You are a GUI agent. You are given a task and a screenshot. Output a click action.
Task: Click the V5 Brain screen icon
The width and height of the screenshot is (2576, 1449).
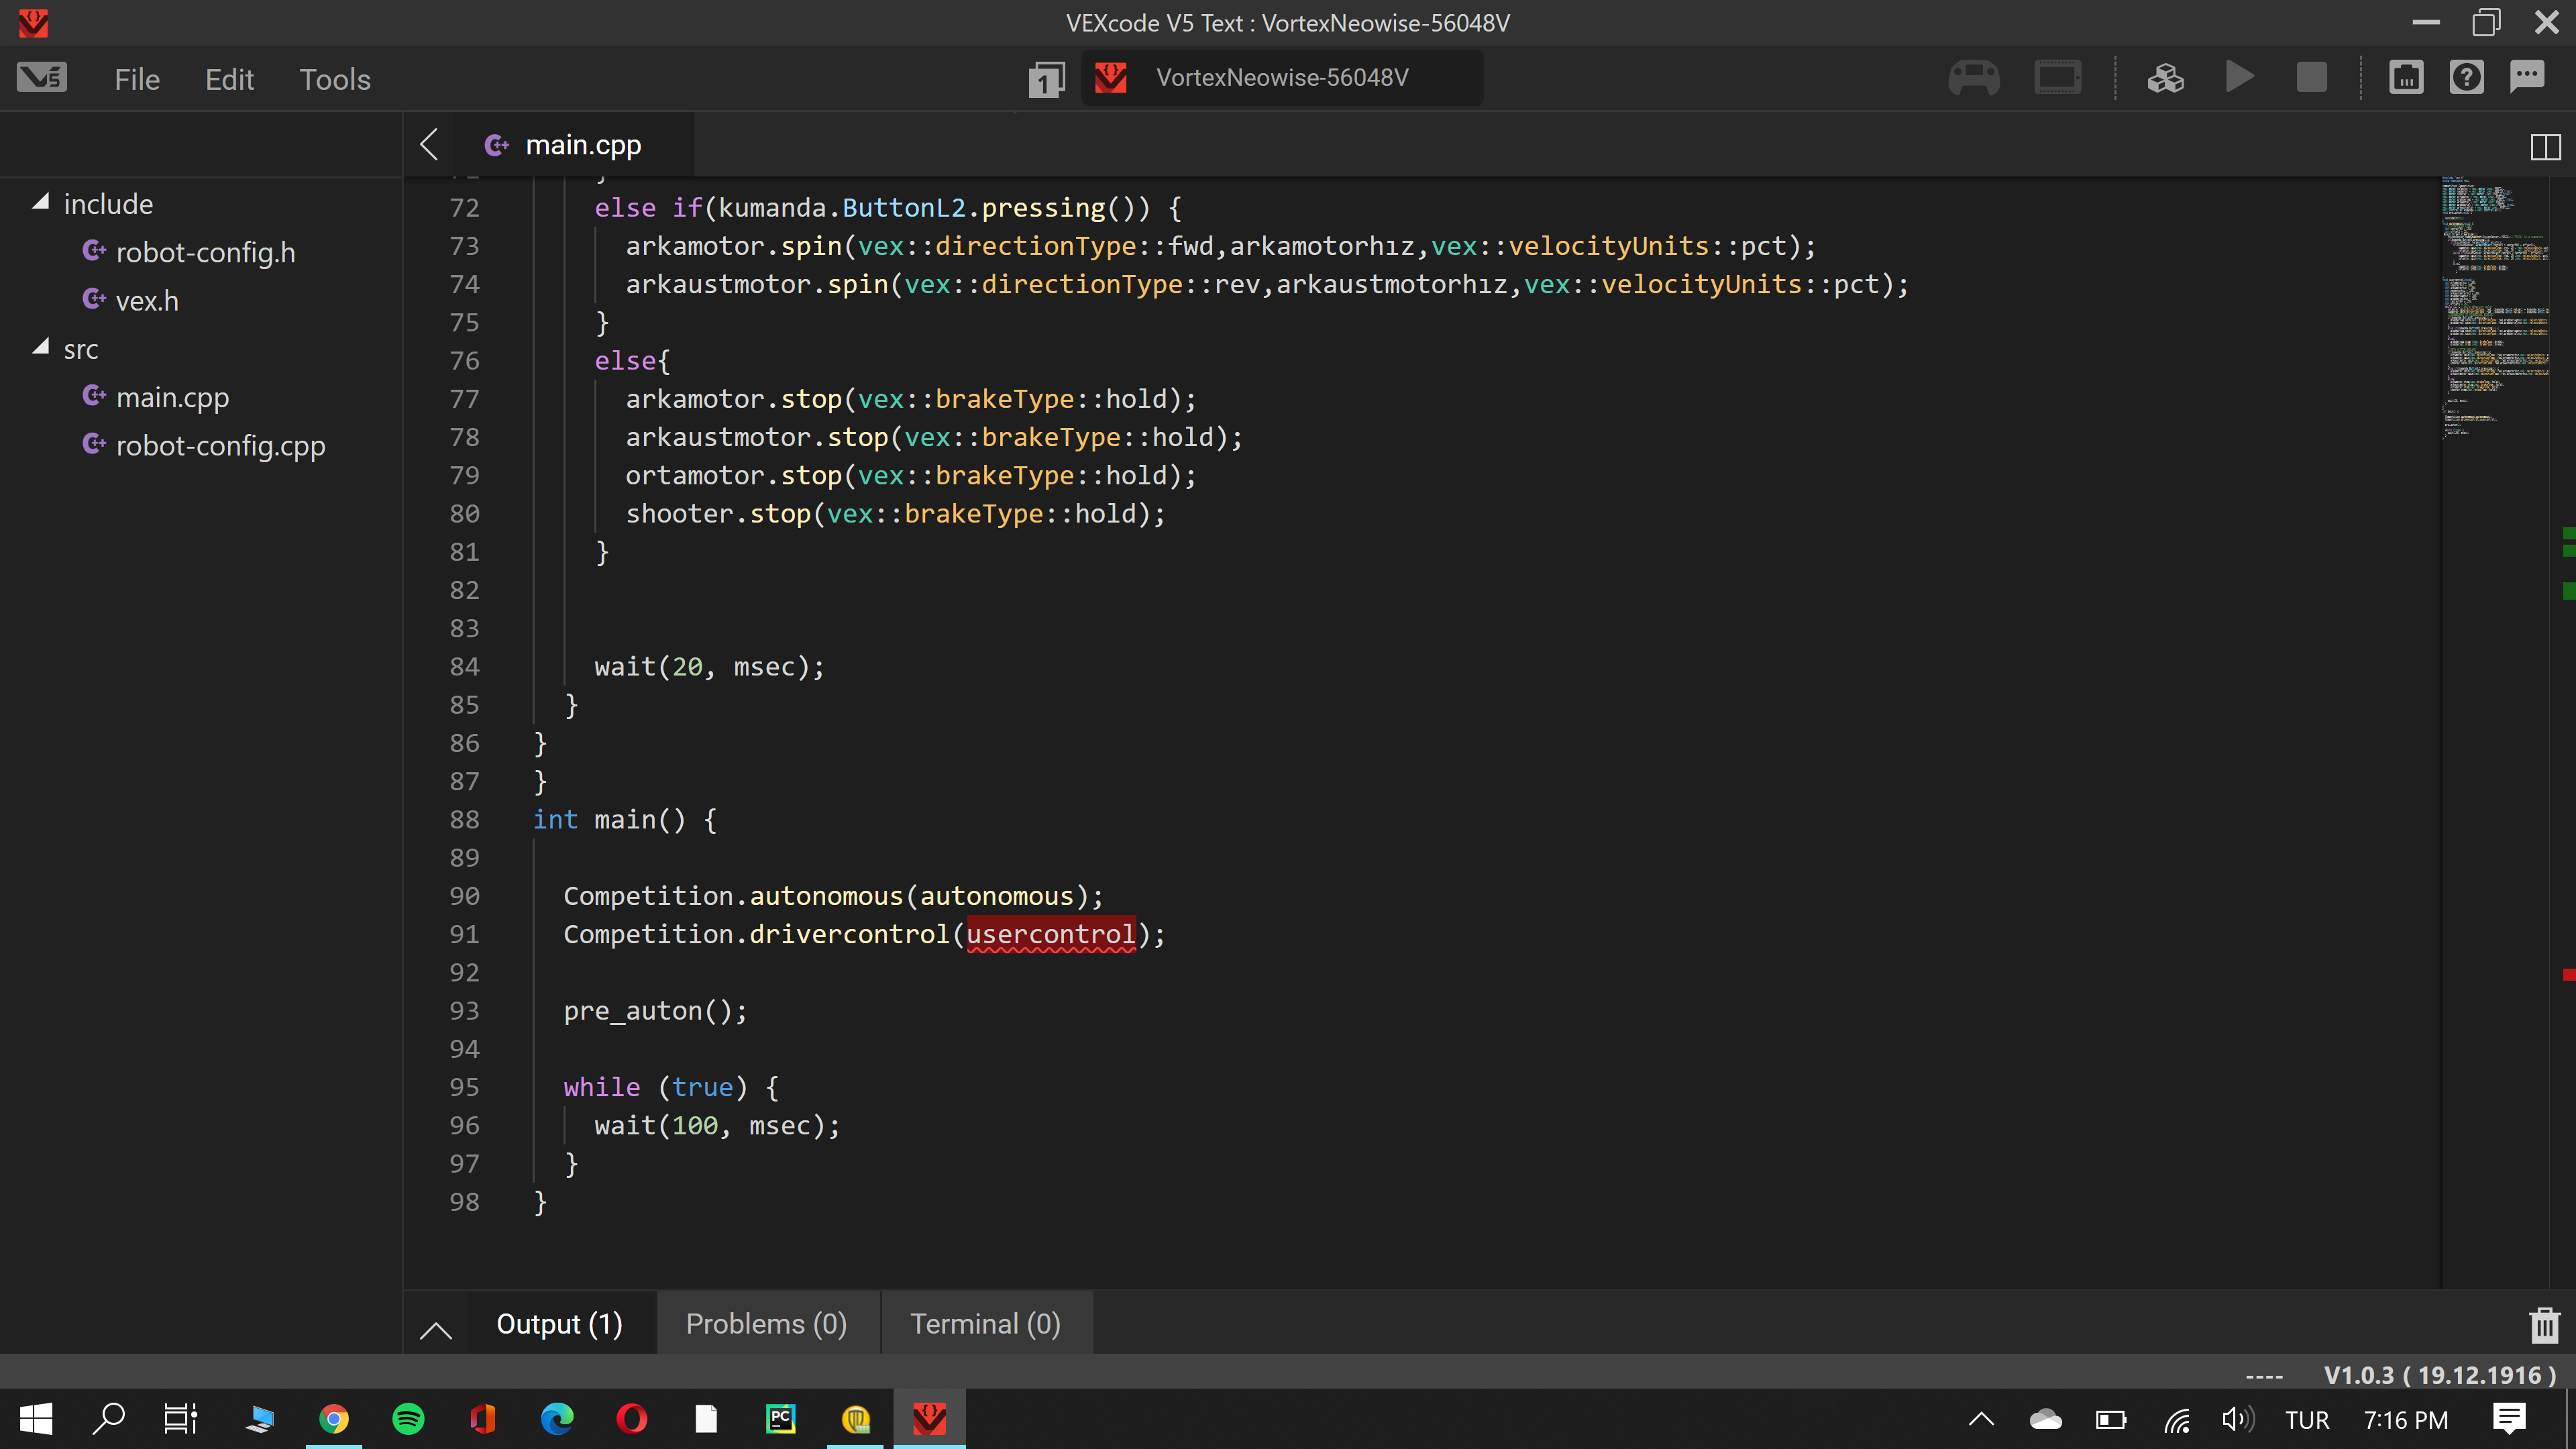point(2057,78)
